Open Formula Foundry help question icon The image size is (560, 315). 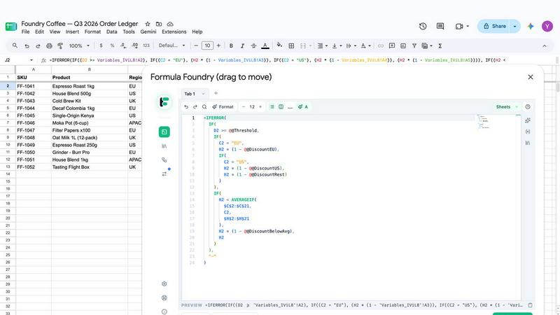(528, 107)
